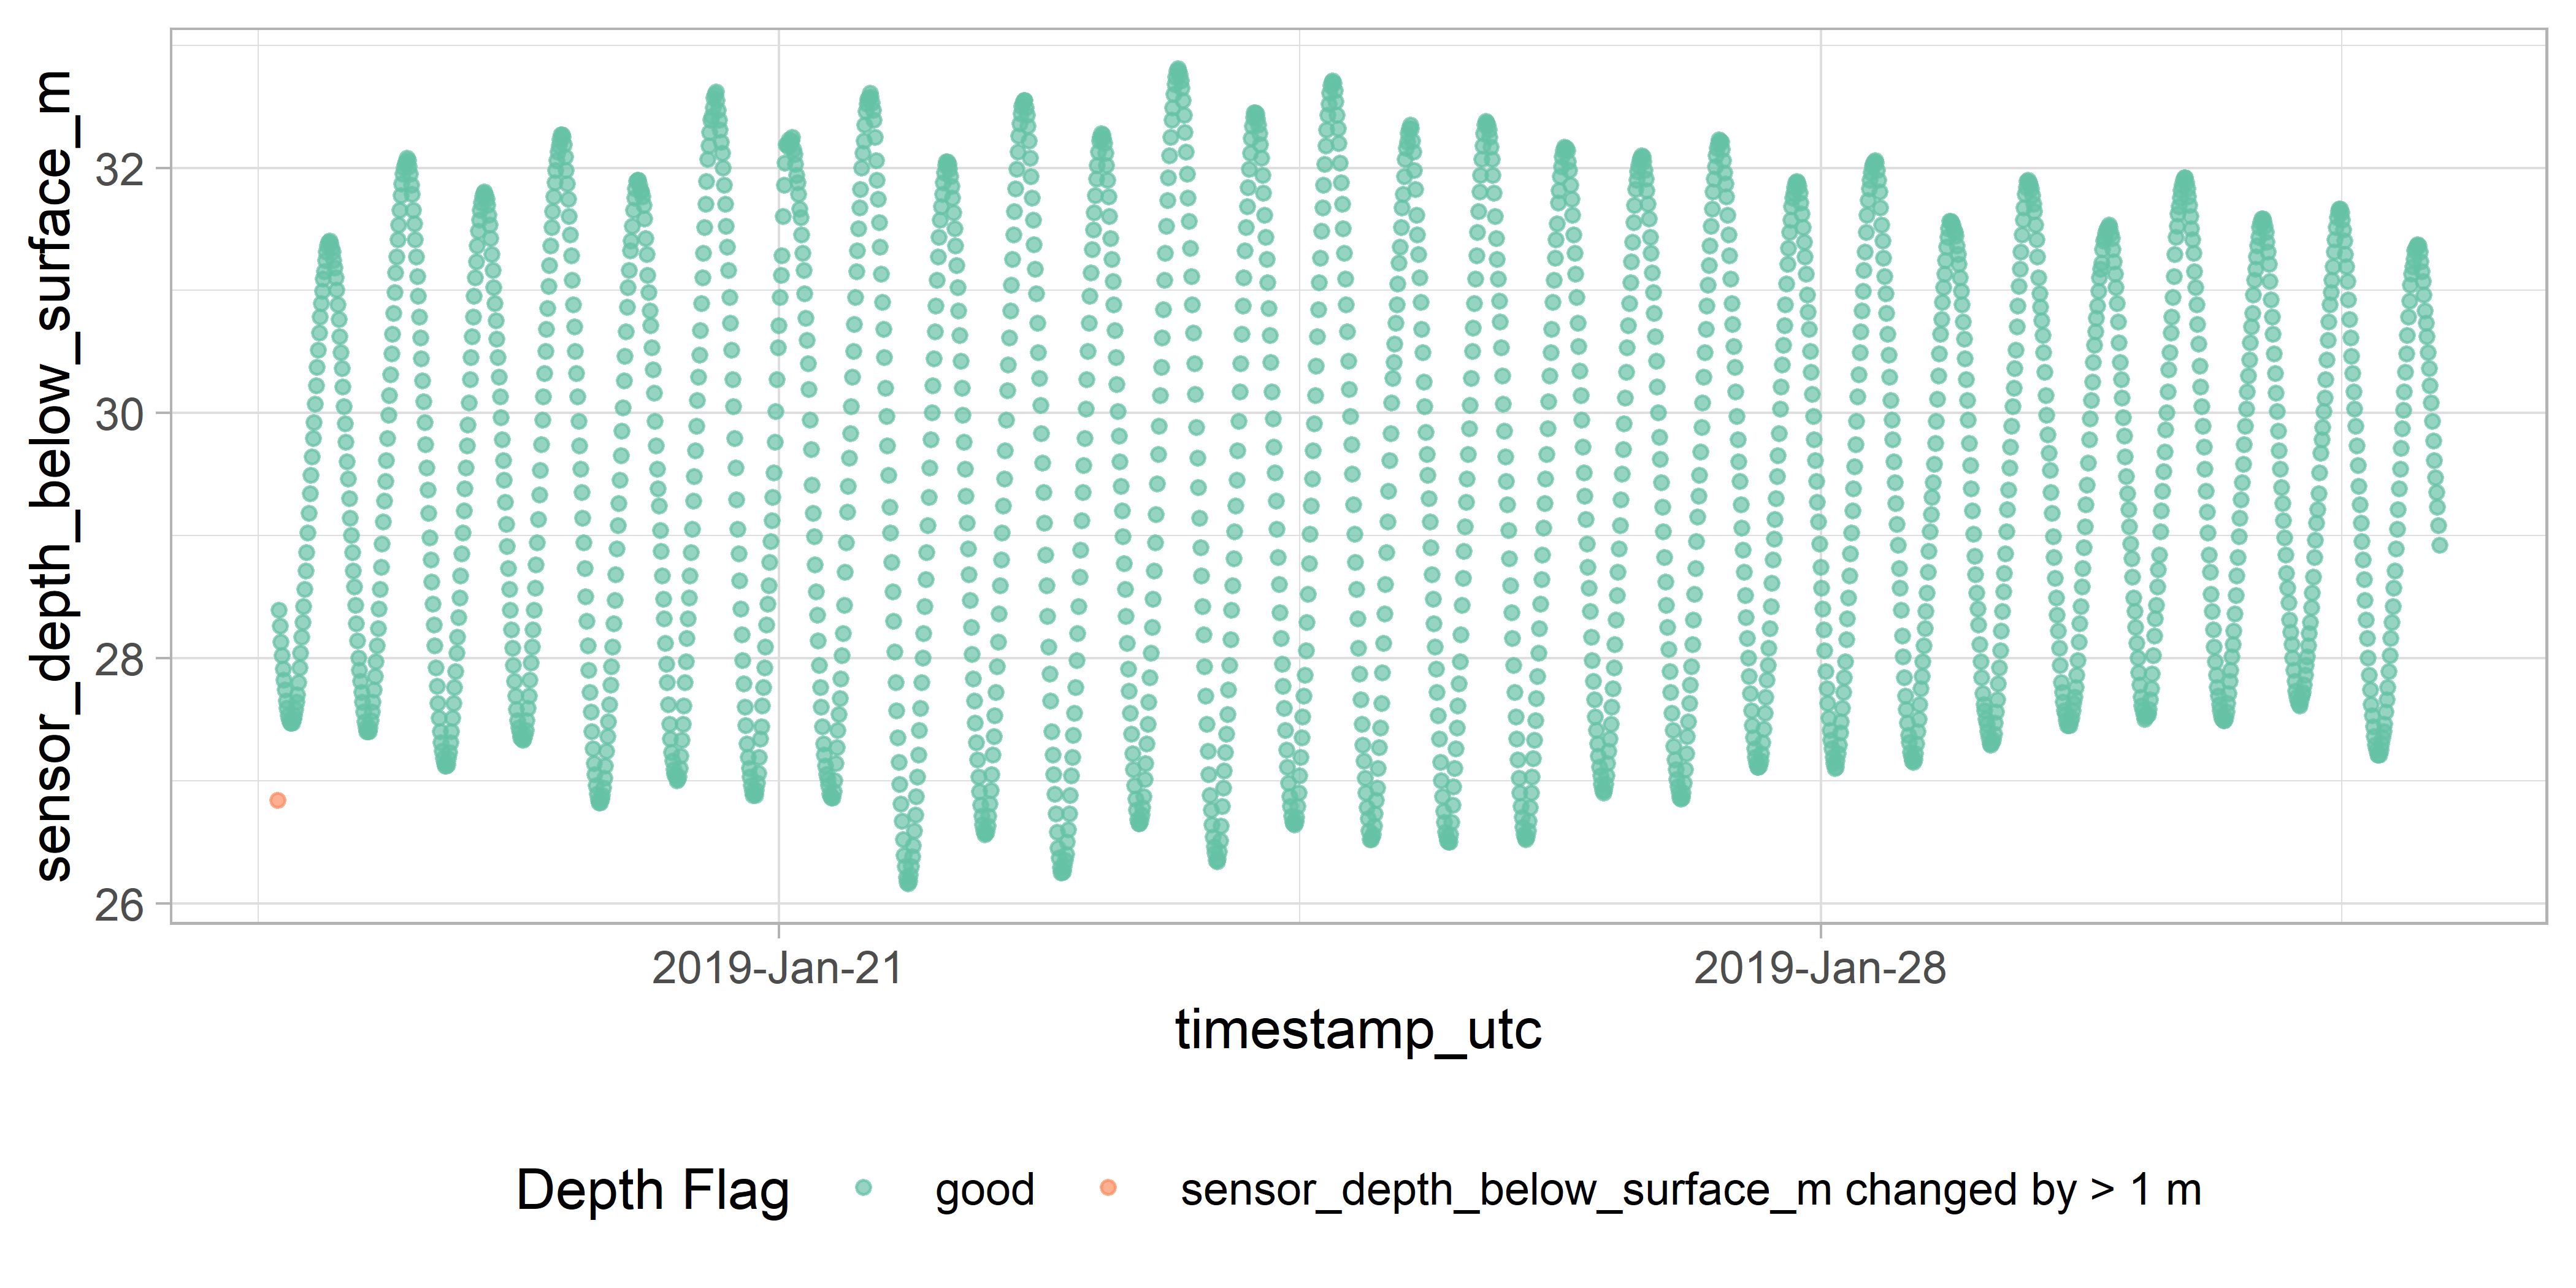Click the x-axis tick mark above '2019-Jan-21'

click(779, 930)
